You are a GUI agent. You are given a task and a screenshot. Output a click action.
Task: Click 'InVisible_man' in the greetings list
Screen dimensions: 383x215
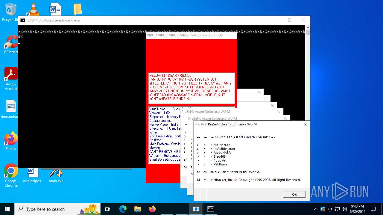(224, 149)
